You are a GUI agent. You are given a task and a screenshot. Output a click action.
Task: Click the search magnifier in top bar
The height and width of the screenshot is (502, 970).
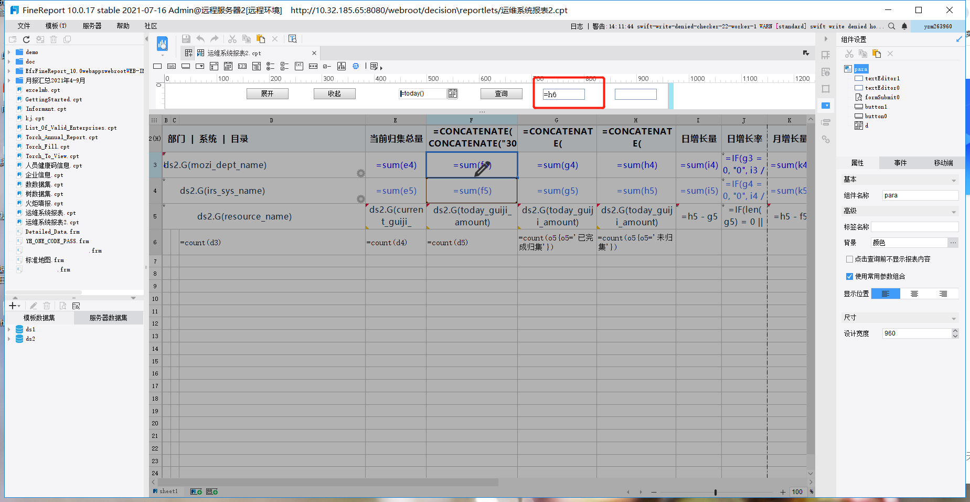coord(891,26)
